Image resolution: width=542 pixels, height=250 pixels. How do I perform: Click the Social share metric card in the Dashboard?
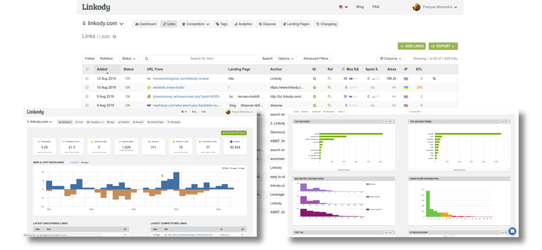(x=154, y=147)
